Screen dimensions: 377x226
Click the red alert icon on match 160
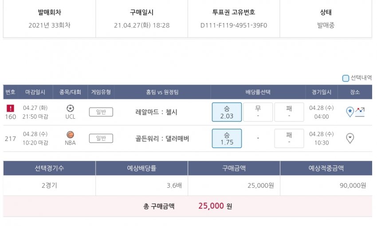pos(11,108)
